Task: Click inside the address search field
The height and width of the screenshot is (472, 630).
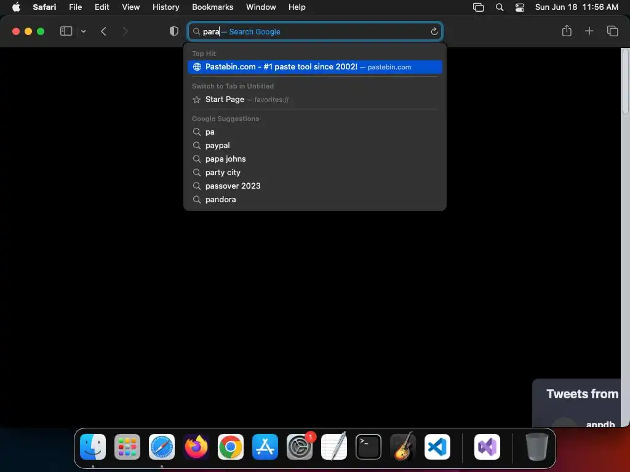Action: click(x=315, y=32)
